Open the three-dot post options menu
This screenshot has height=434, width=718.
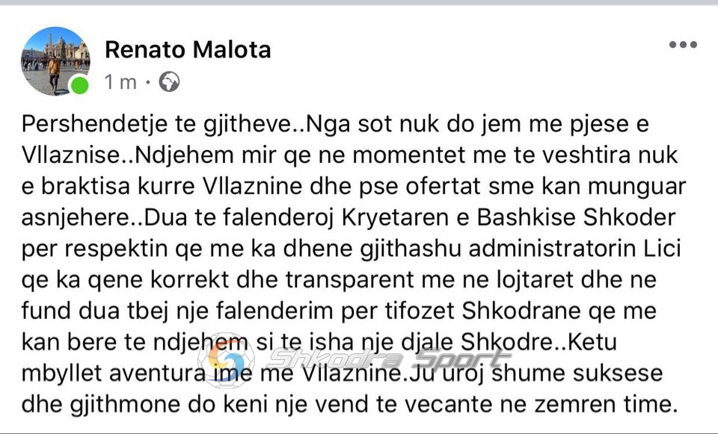pos(683,44)
